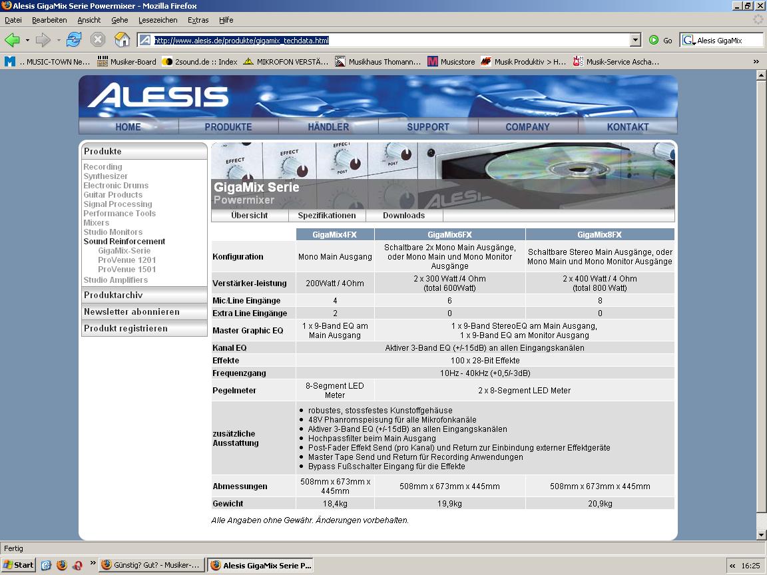Click the green Back arrow button
Image resolution: width=767 pixels, height=575 pixels.
[12, 40]
